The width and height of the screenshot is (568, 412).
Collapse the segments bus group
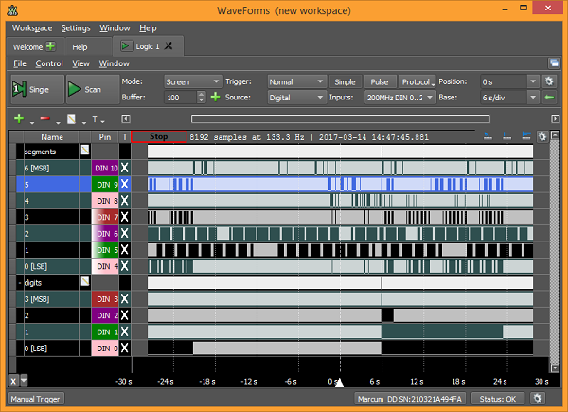(20, 152)
